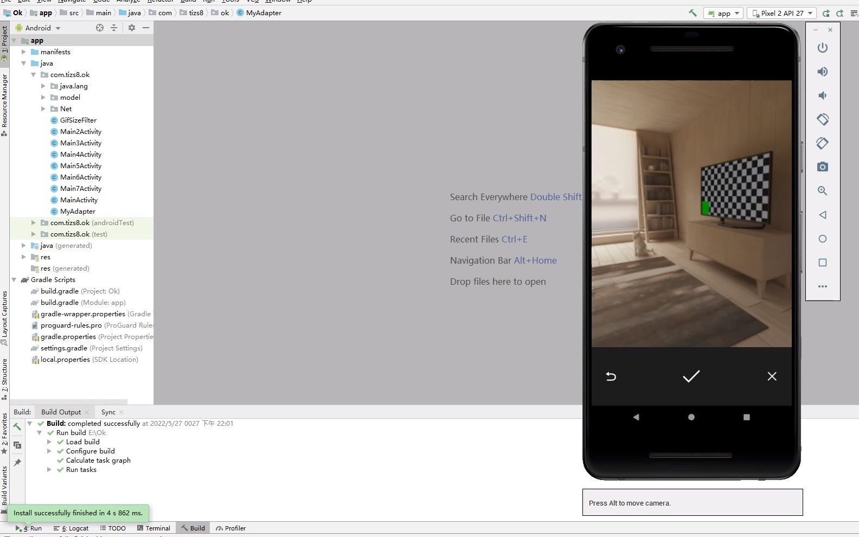The height and width of the screenshot is (537, 859).
Task: Select MyAdapter class in project tree
Action: click(x=78, y=212)
